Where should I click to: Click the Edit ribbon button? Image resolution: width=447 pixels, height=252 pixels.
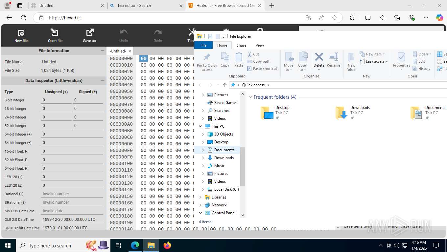(x=419, y=61)
